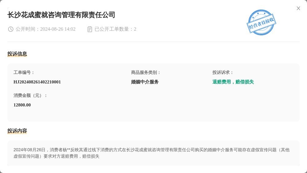
Task: Click the 投诉内容 section heading
Action: coord(17,131)
